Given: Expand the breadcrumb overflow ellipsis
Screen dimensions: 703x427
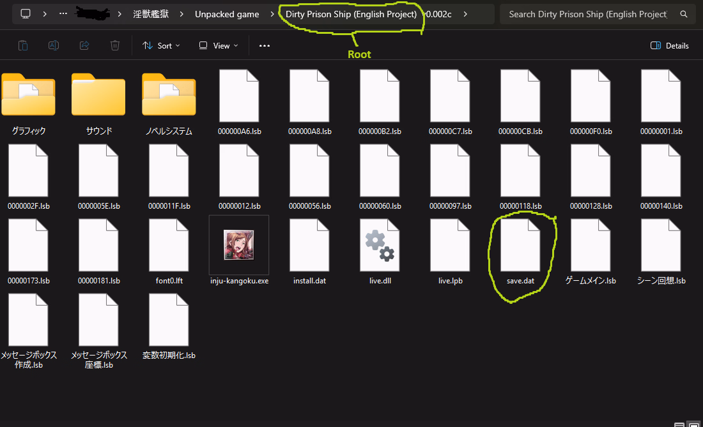Looking at the screenshot, I should point(64,14).
